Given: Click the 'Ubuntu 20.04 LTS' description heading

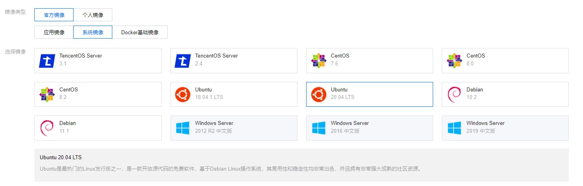Looking at the screenshot, I should pyautogui.click(x=61, y=157).
